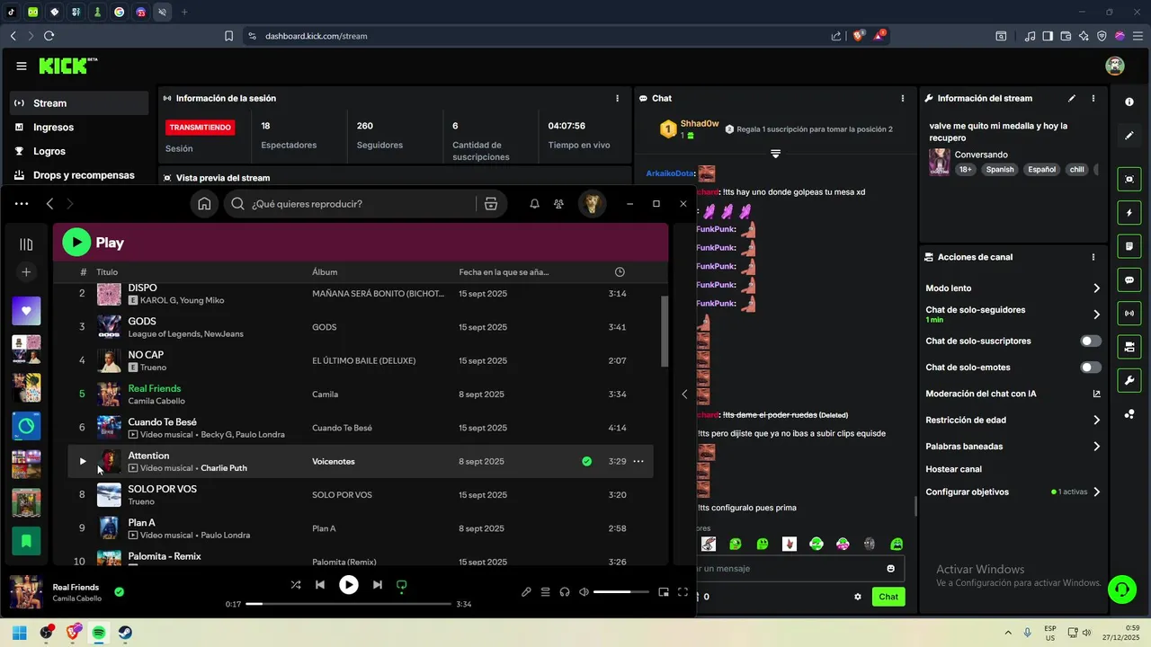1151x647 pixels.
Task: Open the Spotify lyrics microphone icon
Action: point(527,592)
